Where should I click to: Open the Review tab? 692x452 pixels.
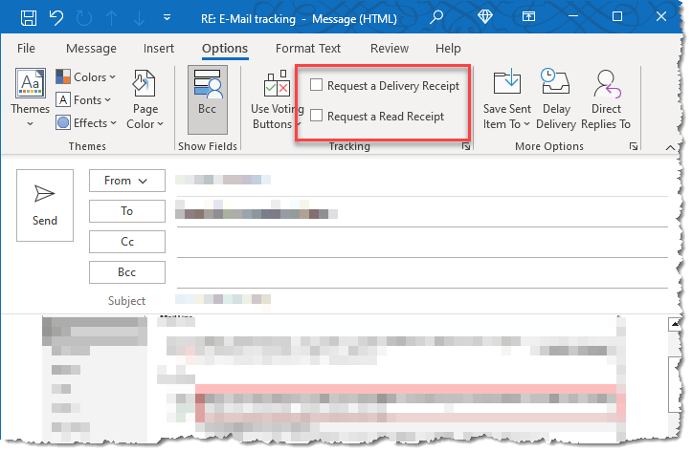pyautogui.click(x=390, y=48)
